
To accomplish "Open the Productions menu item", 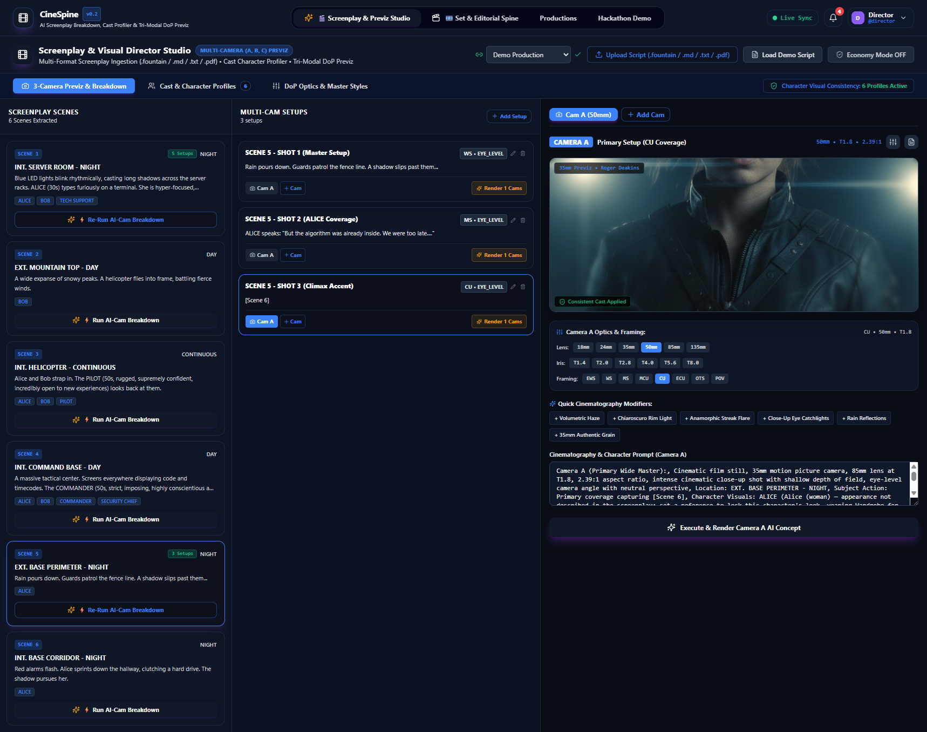I will (558, 18).
